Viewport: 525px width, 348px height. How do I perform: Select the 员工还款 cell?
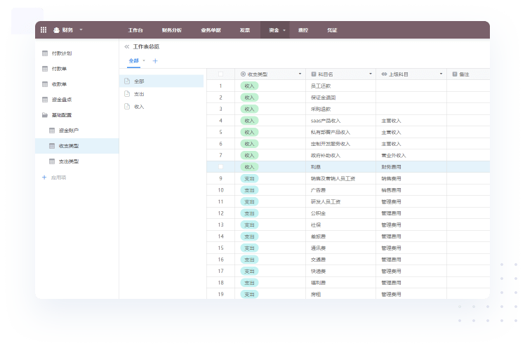tap(341, 86)
